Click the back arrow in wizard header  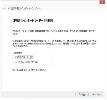pos(4,8)
